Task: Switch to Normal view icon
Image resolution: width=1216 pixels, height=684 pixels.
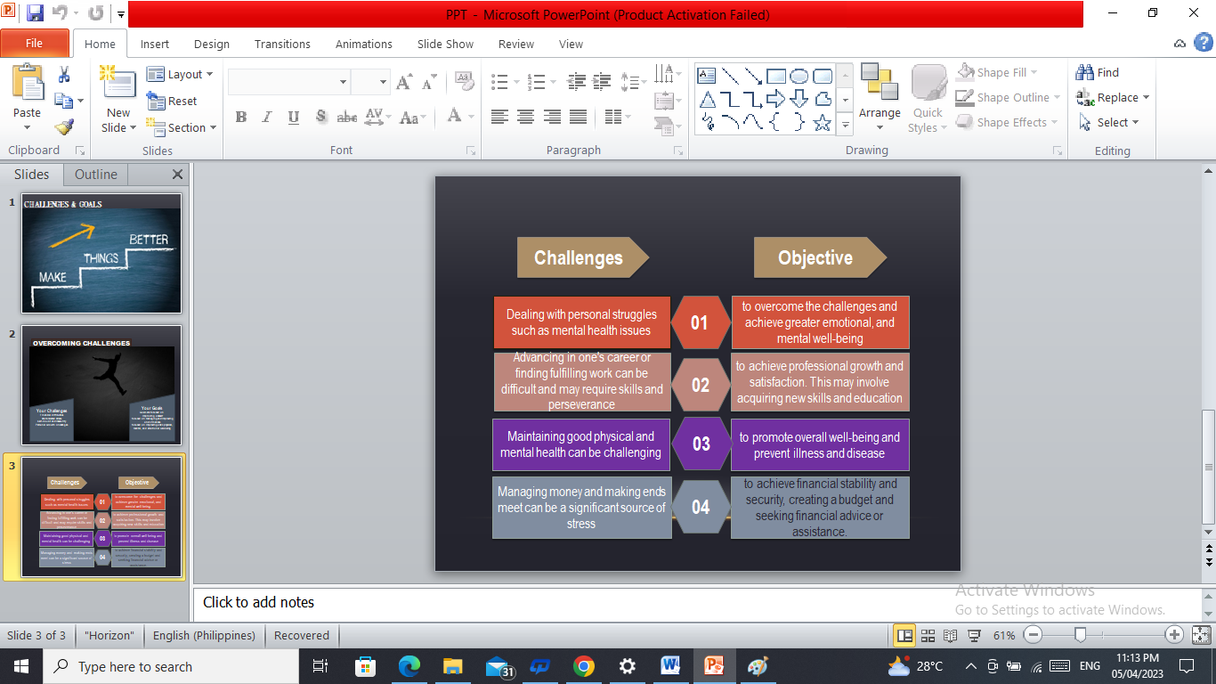Action: (904, 635)
